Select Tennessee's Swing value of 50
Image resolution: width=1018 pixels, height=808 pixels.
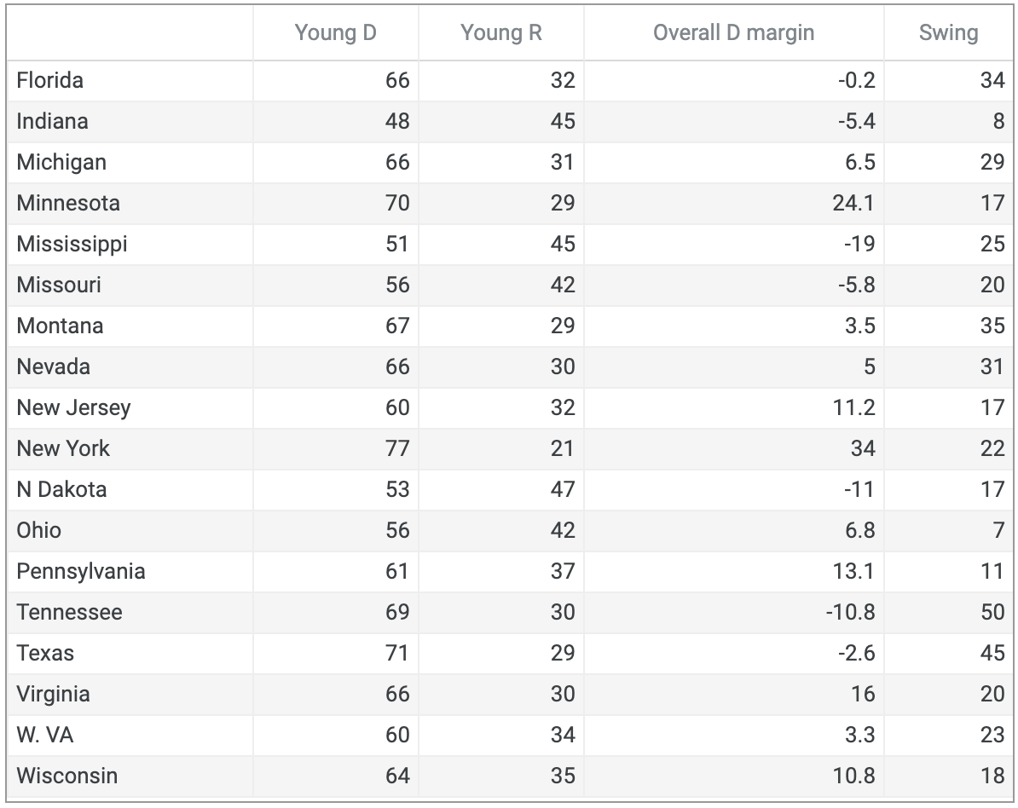992,612
